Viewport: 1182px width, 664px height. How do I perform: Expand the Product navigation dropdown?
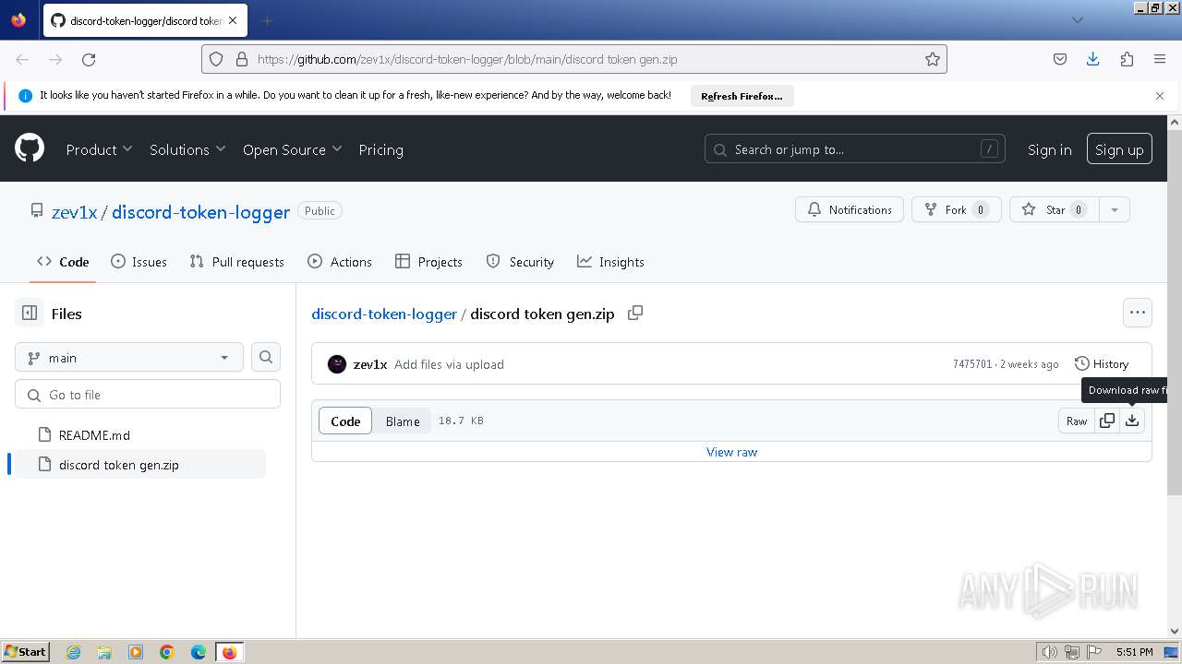tap(99, 149)
